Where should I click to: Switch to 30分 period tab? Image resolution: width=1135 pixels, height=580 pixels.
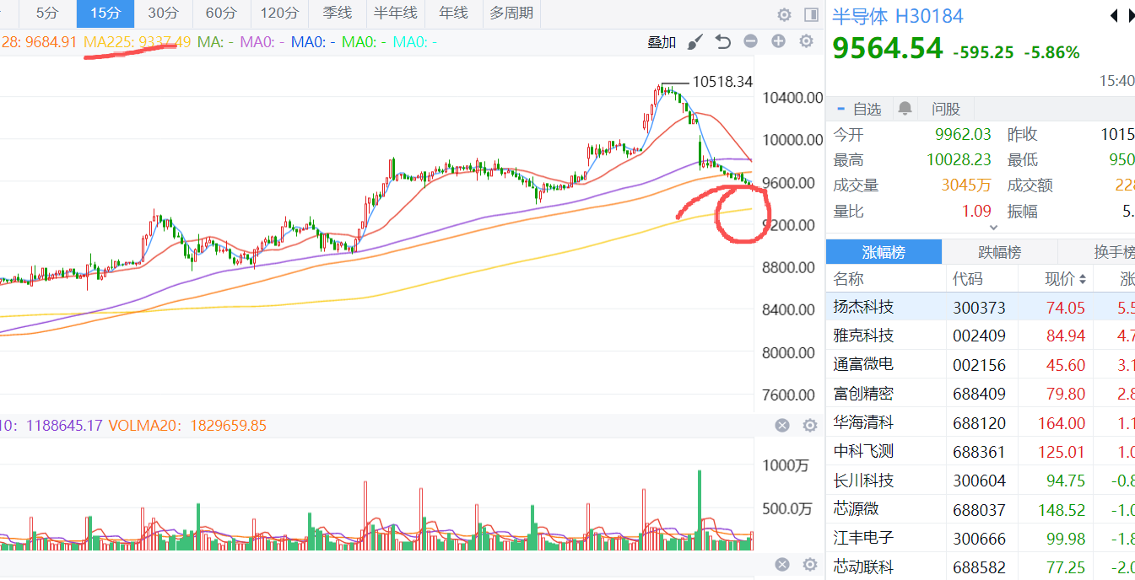(163, 13)
